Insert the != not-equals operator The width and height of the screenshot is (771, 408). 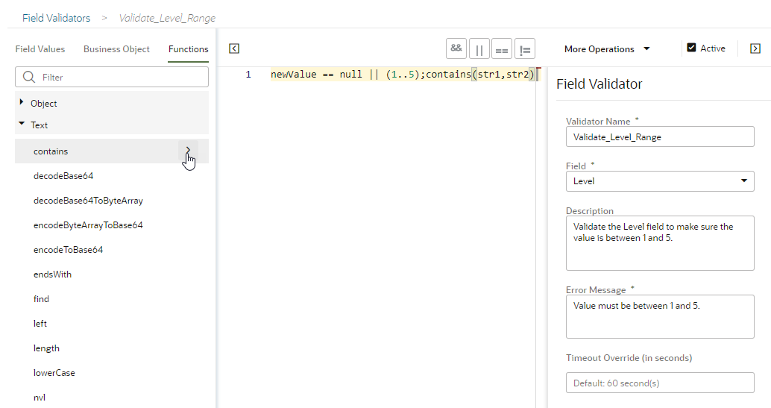pyautogui.click(x=525, y=48)
